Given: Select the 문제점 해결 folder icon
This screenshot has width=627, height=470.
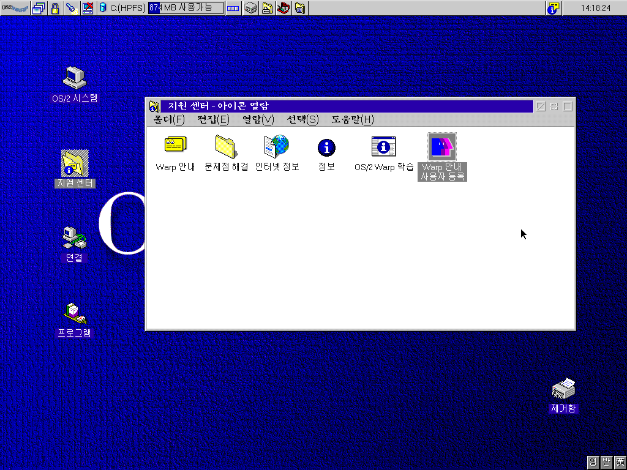Looking at the screenshot, I should pos(227,154).
